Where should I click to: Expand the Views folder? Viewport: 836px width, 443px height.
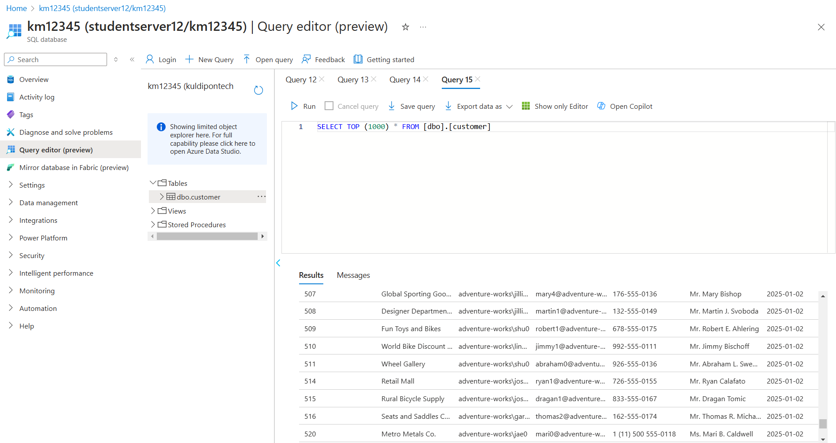[x=153, y=211]
